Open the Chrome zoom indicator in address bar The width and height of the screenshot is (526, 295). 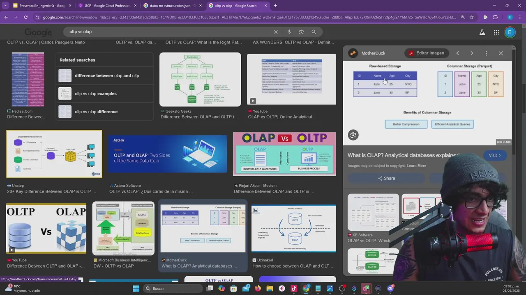(463, 17)
